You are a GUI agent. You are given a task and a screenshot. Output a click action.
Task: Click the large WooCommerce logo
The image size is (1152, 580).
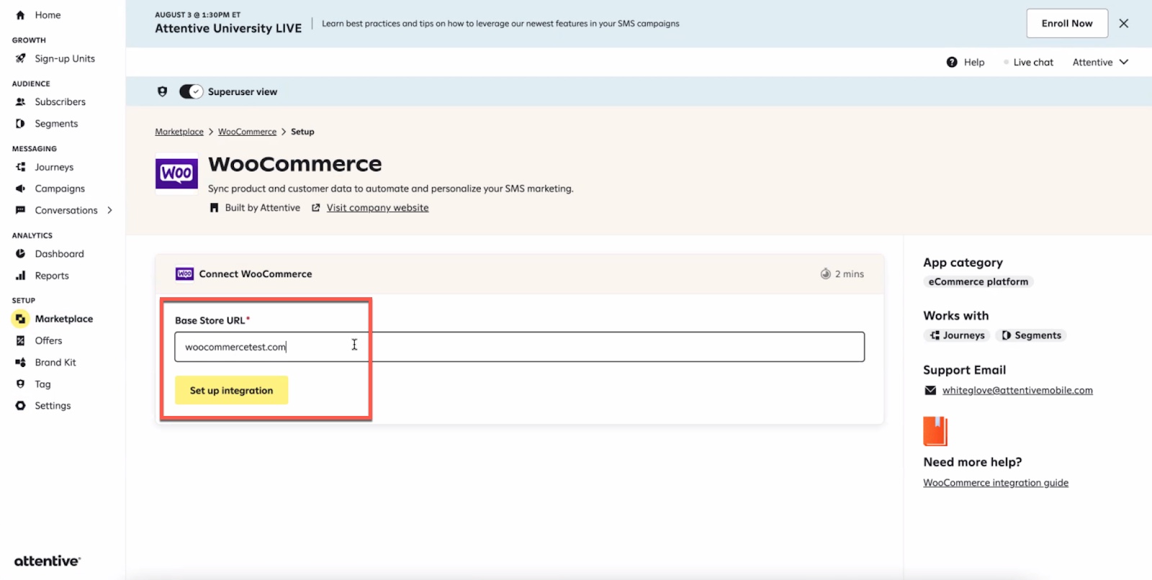(x=176, y=173)
